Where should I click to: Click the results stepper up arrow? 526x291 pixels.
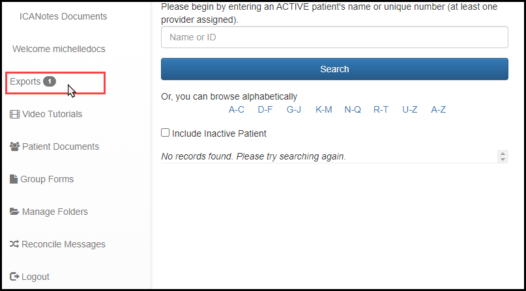(503, 154)
